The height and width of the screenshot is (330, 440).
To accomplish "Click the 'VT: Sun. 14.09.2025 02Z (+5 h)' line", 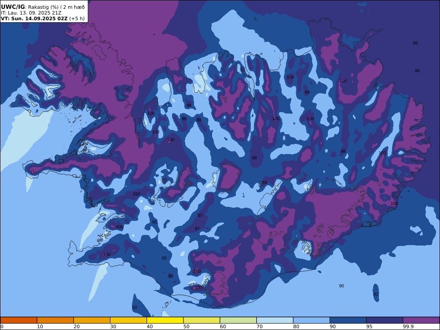I will (x=43, y=18).
